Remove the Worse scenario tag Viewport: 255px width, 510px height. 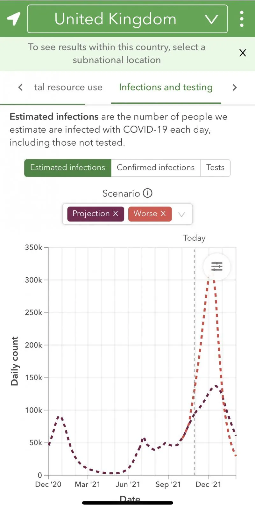tap(163, 214)
